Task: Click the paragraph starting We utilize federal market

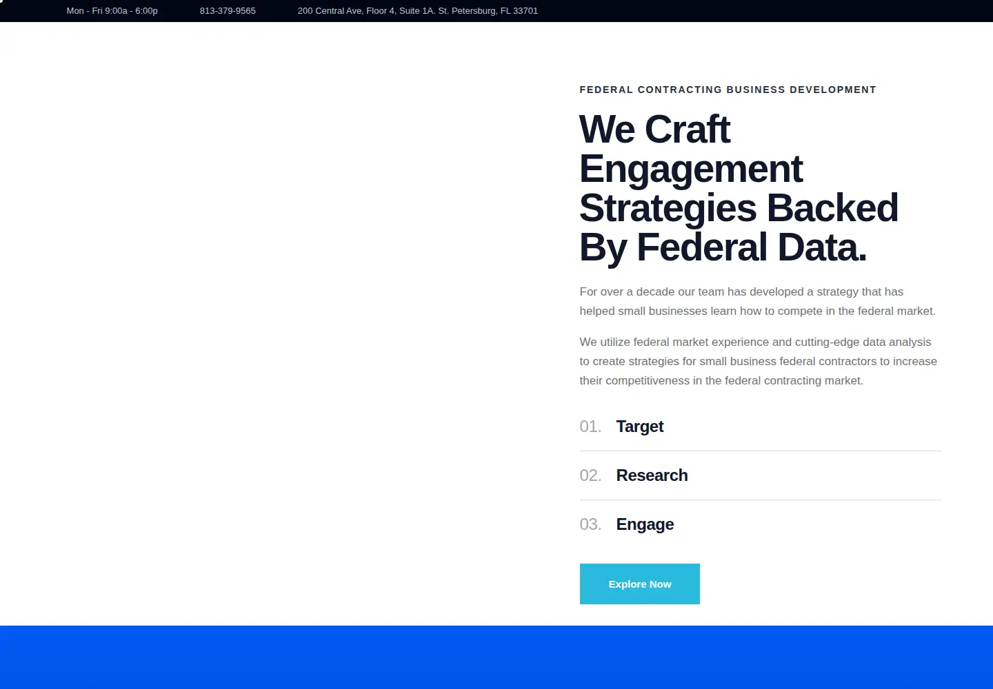Action: 758,361
